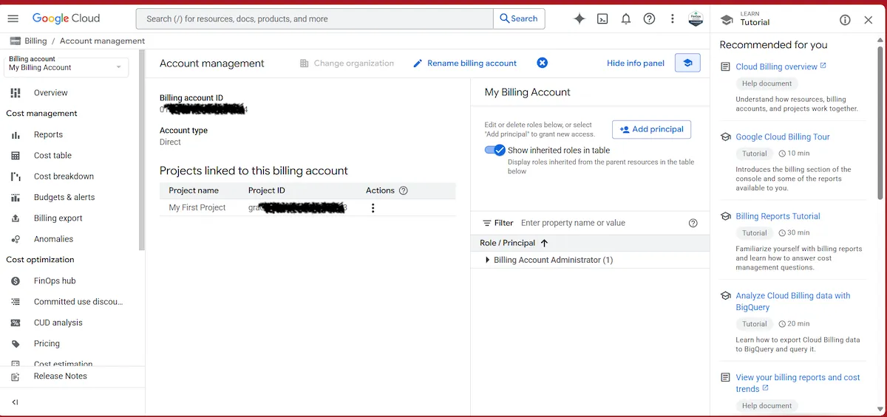Click the close billing account X icon
This screenshot has width=887, height=417.
point(542,63)
